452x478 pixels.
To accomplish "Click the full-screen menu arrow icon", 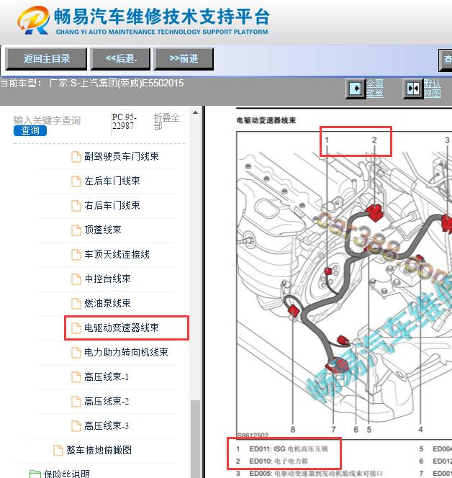I will pyautogui.click(x=356, y=89).
